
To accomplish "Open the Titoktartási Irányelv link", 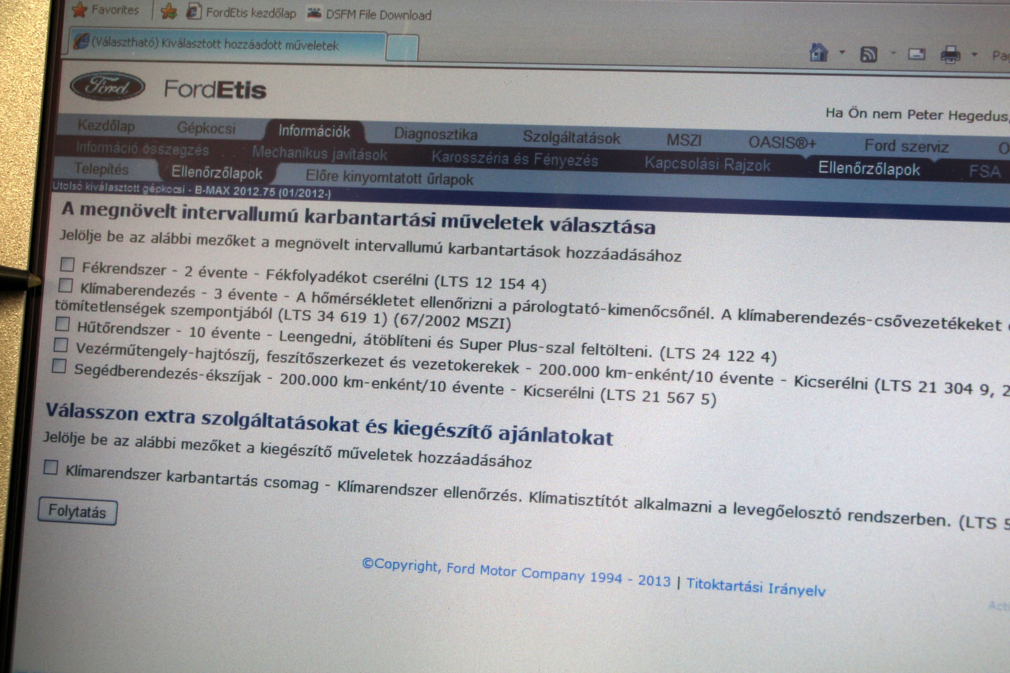I will click(x=756, y=587).
